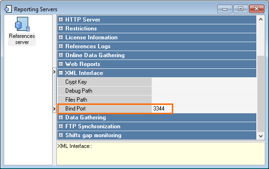The image size is (269, 169).
Task: Click the scrollbar down arrow
Action: pyautogui.click(x=261, y=136)
